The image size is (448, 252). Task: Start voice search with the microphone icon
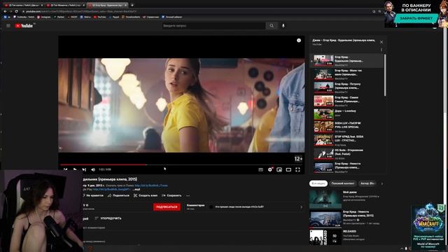(283, 26)
